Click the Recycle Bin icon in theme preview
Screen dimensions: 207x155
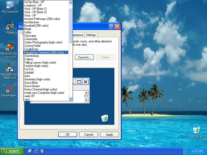click(105, 118)
